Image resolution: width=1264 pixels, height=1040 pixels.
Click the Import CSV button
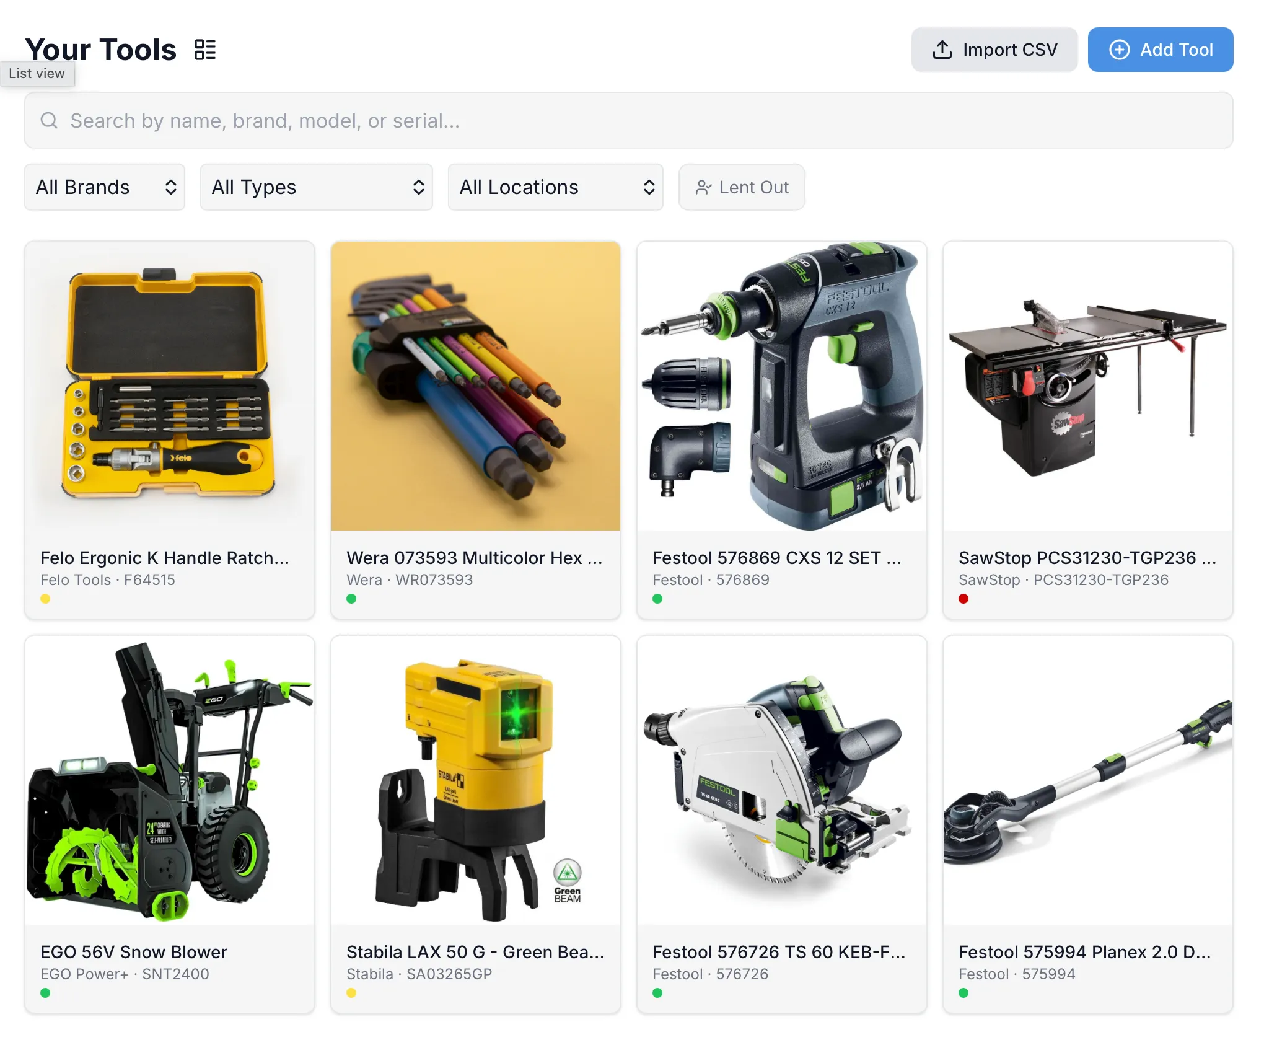[994, 49]
